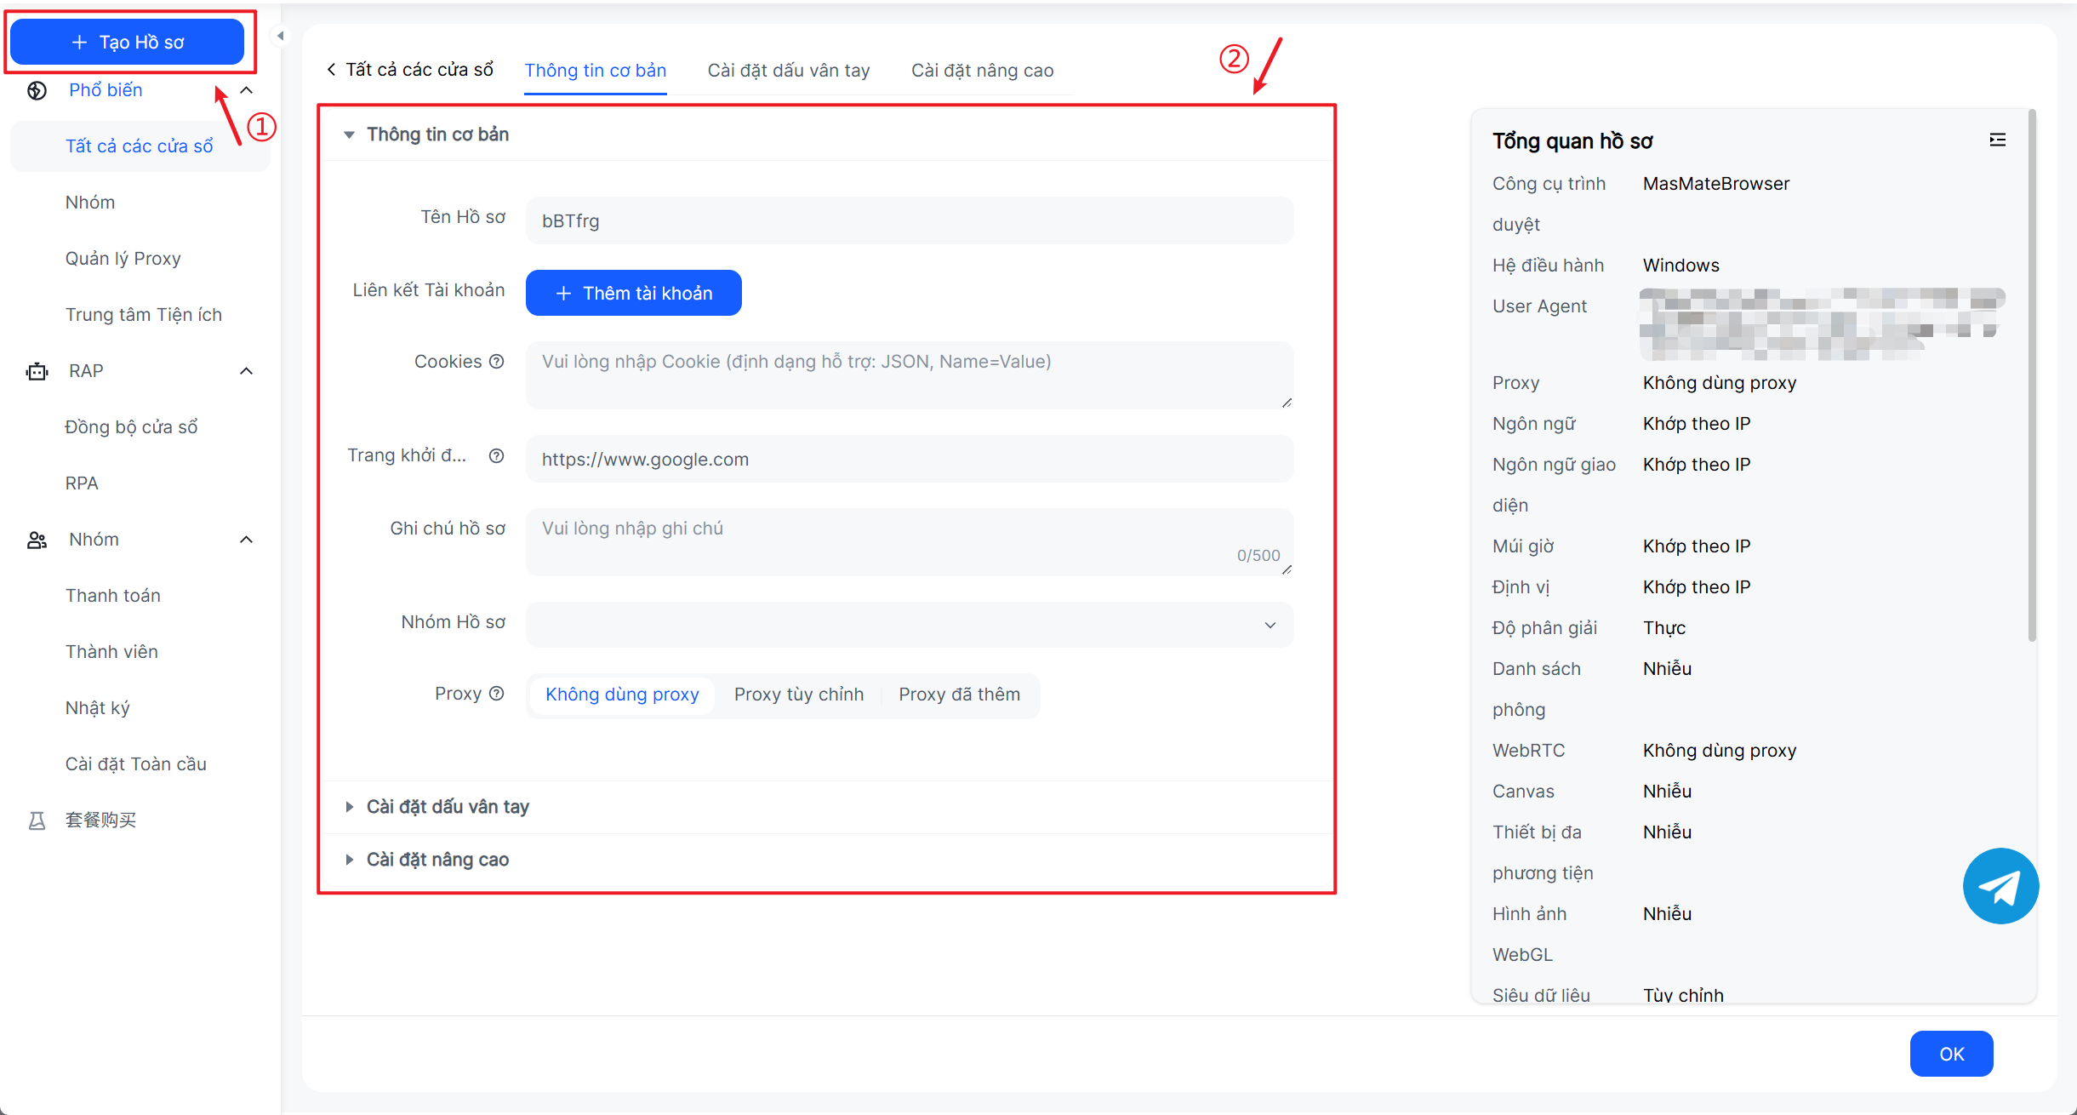This screenshot has width=2077, height=1115.
Task: Click the Proxy label help icon
Action: click(x=497, y=694)
